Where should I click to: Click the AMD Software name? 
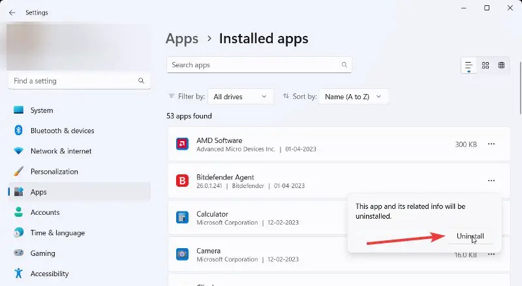pyautogui.click(x=219, y=140)
